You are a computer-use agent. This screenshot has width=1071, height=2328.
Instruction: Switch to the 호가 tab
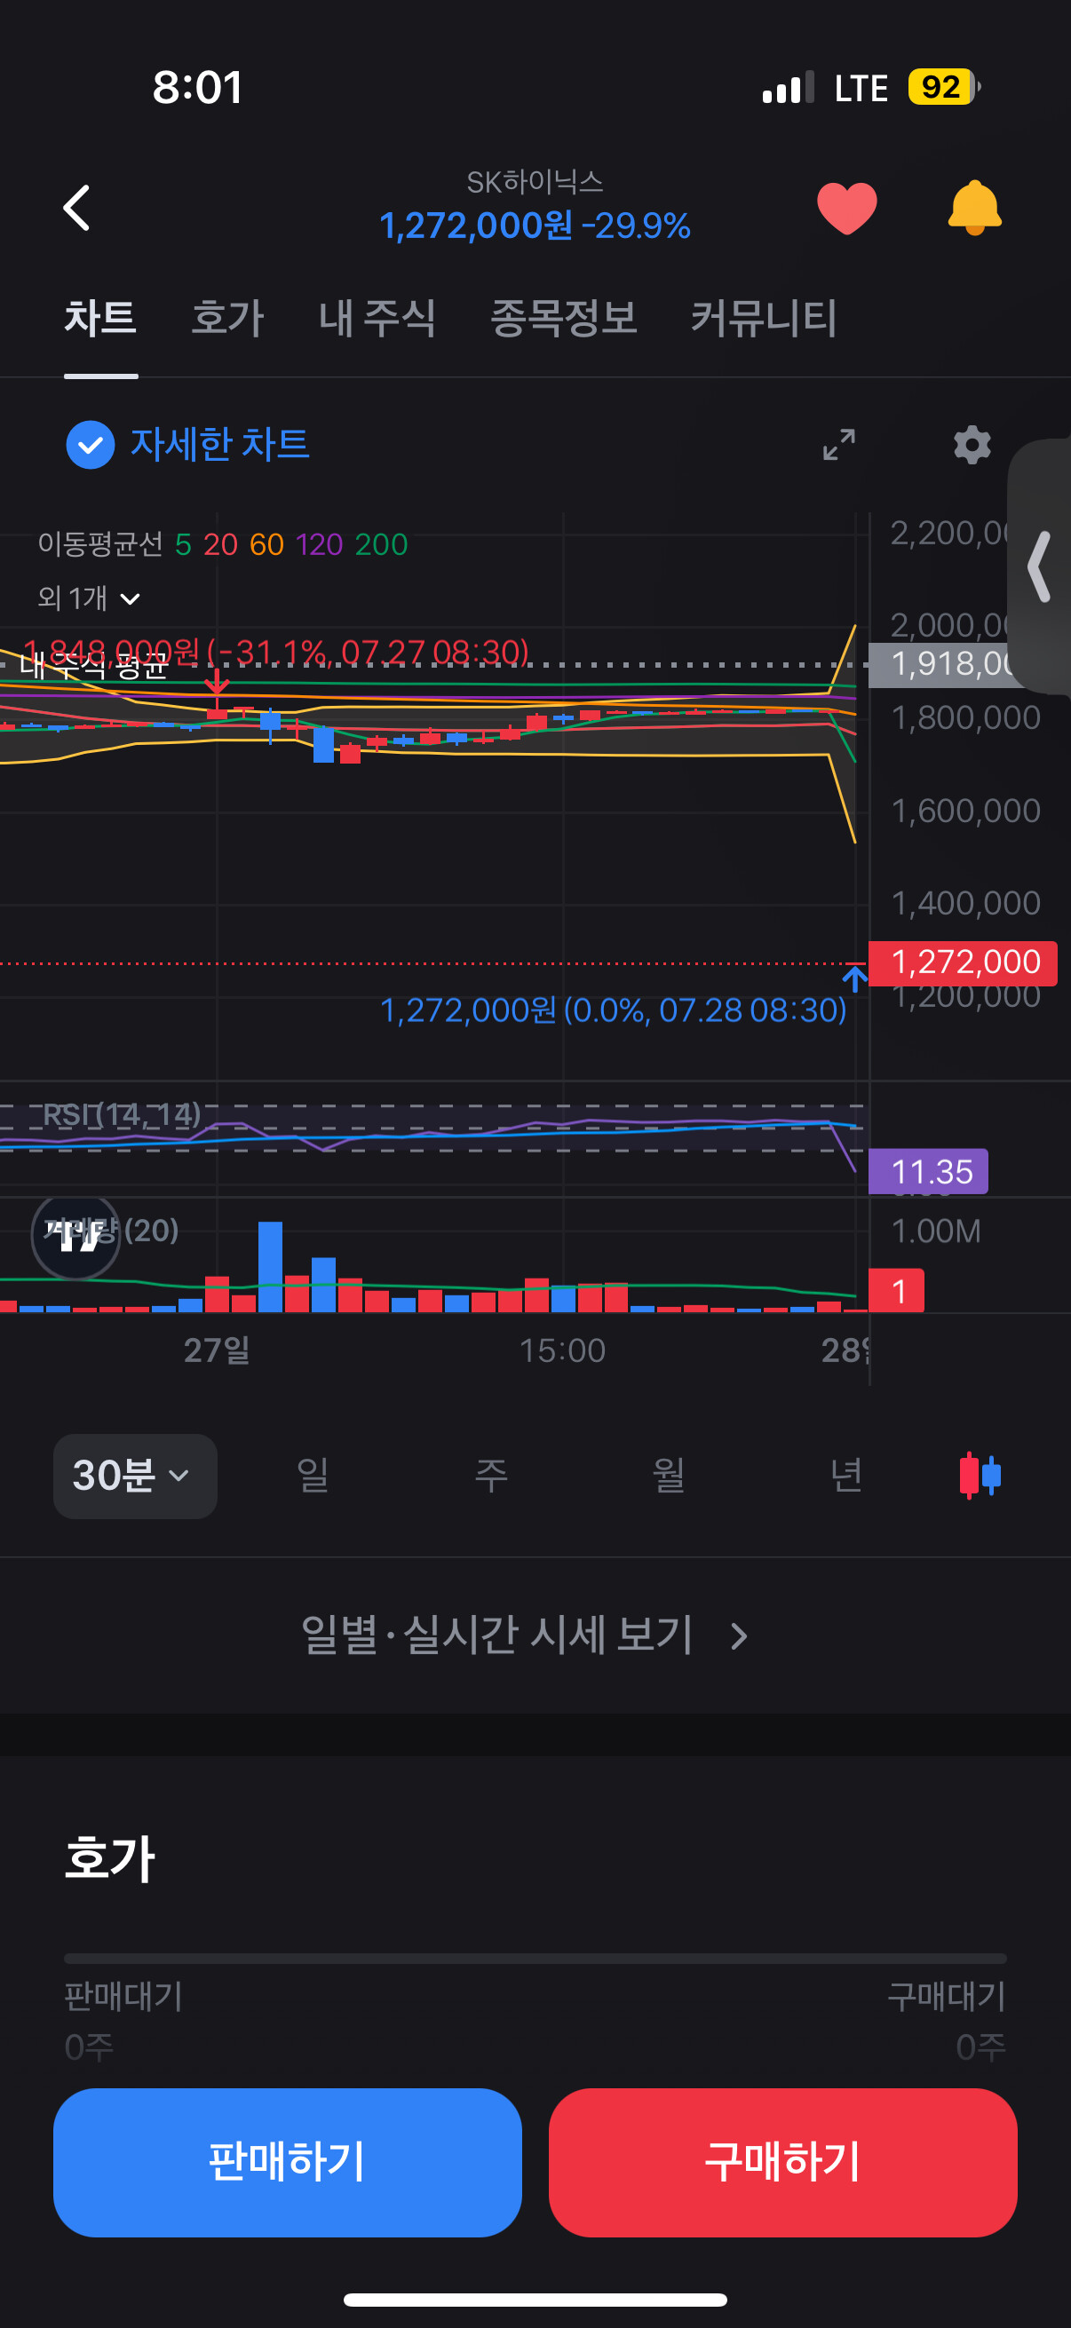pyautogui.click(x=227, y=318)
